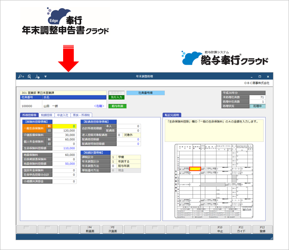Click the 配偶者控除額 value
Screen dimensions: 289x250
(x=129, y=139)
